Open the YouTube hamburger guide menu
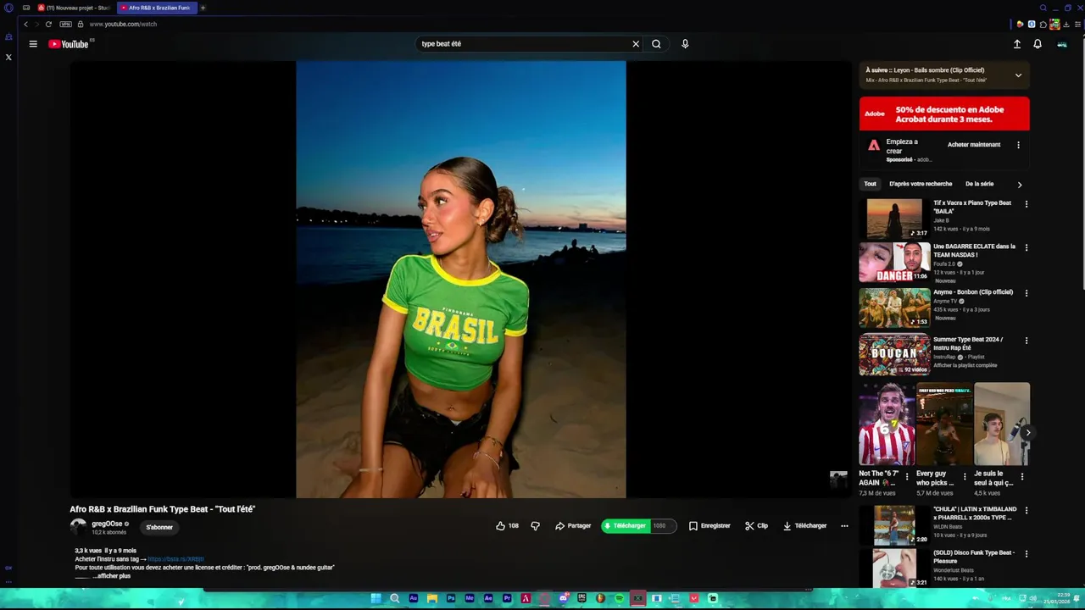1085x610 pixels. [33, 44]
